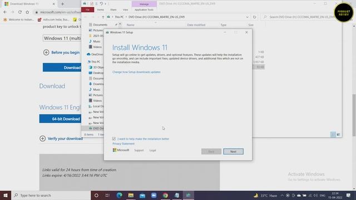Click the browser page vertical scrollbar
The image size is (356, 200).
[354, 115]
